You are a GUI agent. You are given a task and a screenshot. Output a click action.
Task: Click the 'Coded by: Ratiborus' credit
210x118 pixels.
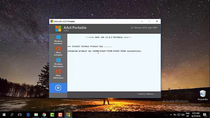(x=145, y=94)
